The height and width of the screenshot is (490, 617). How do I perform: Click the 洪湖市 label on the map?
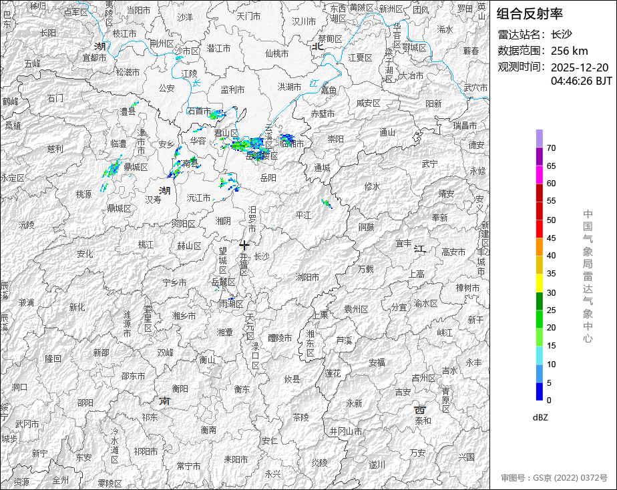point(289,87)
